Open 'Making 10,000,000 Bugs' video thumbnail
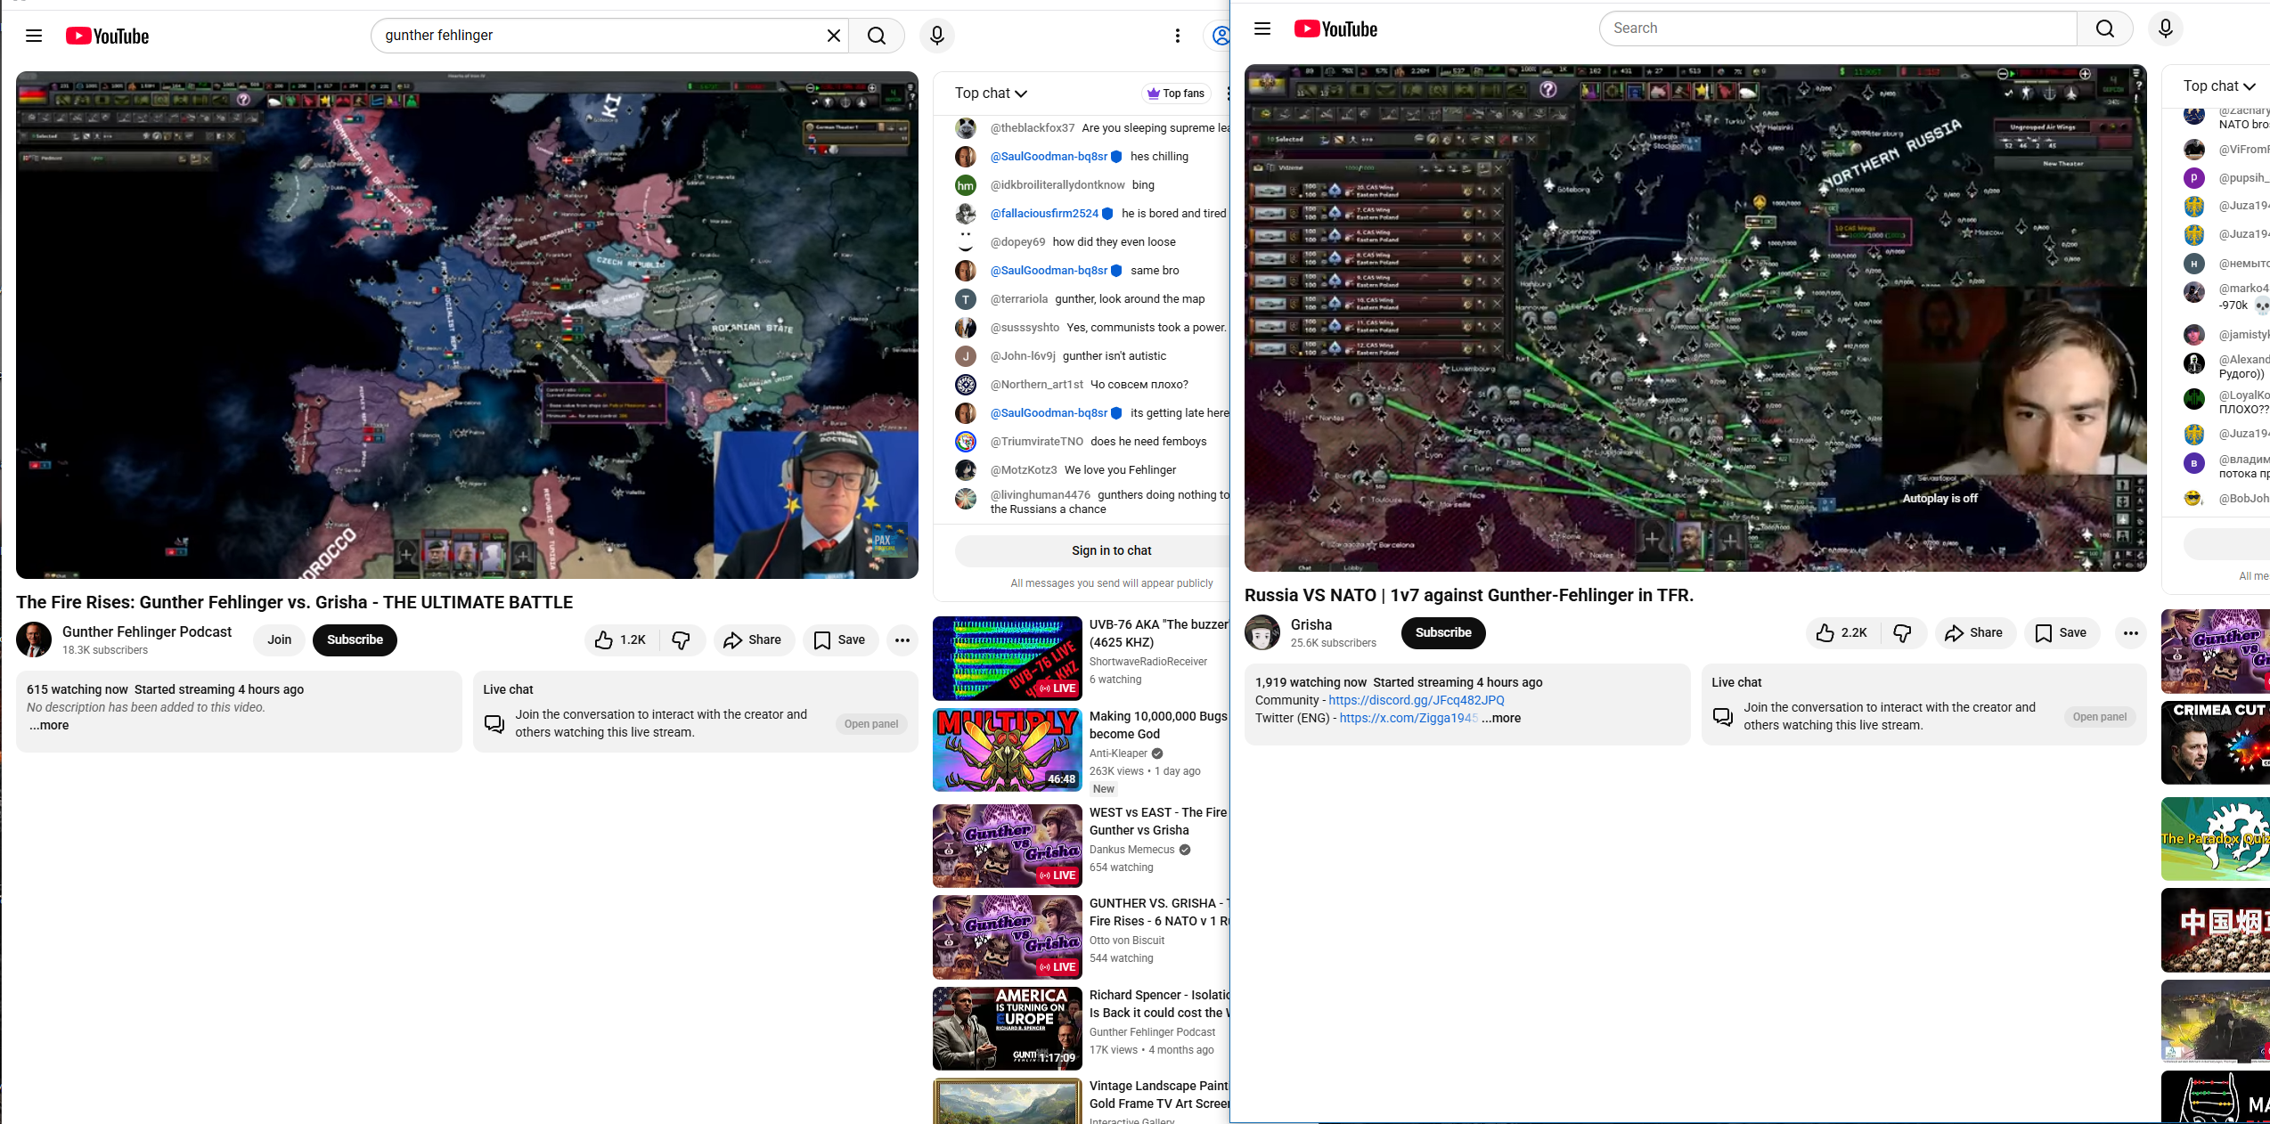This screenshot has height=1124, width=2270. [x=1007, y=750]
